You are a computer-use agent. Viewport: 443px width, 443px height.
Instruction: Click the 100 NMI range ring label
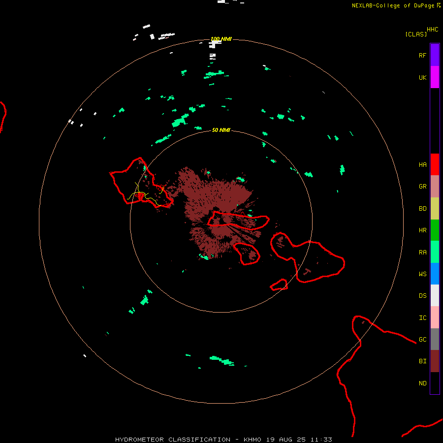(x=221, y=39)
